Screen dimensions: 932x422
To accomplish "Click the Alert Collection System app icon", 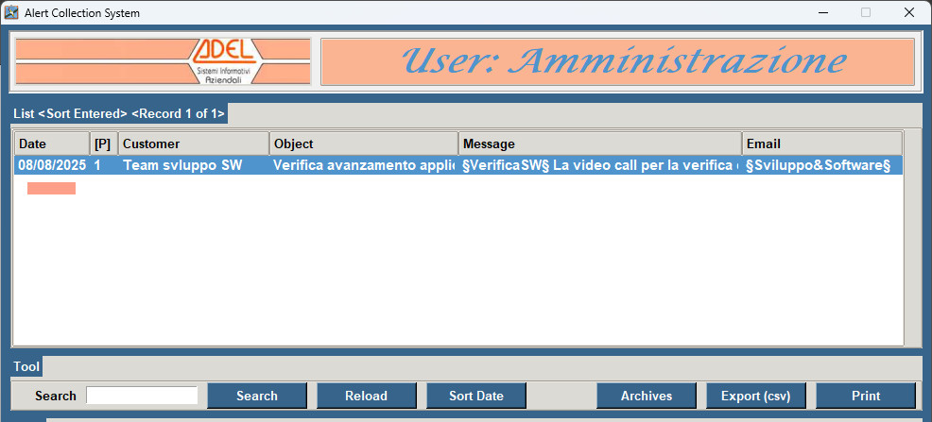I will 12,12.
